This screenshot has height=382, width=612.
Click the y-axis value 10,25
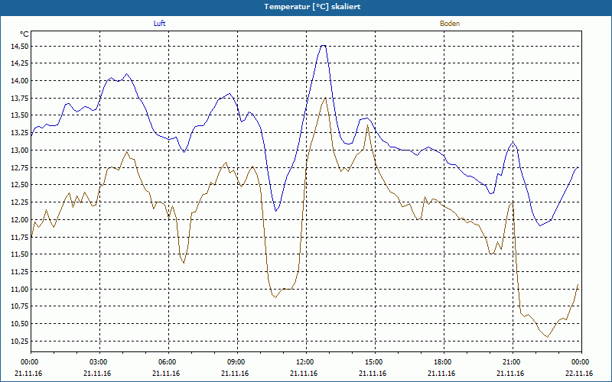[x=20, y=342]
